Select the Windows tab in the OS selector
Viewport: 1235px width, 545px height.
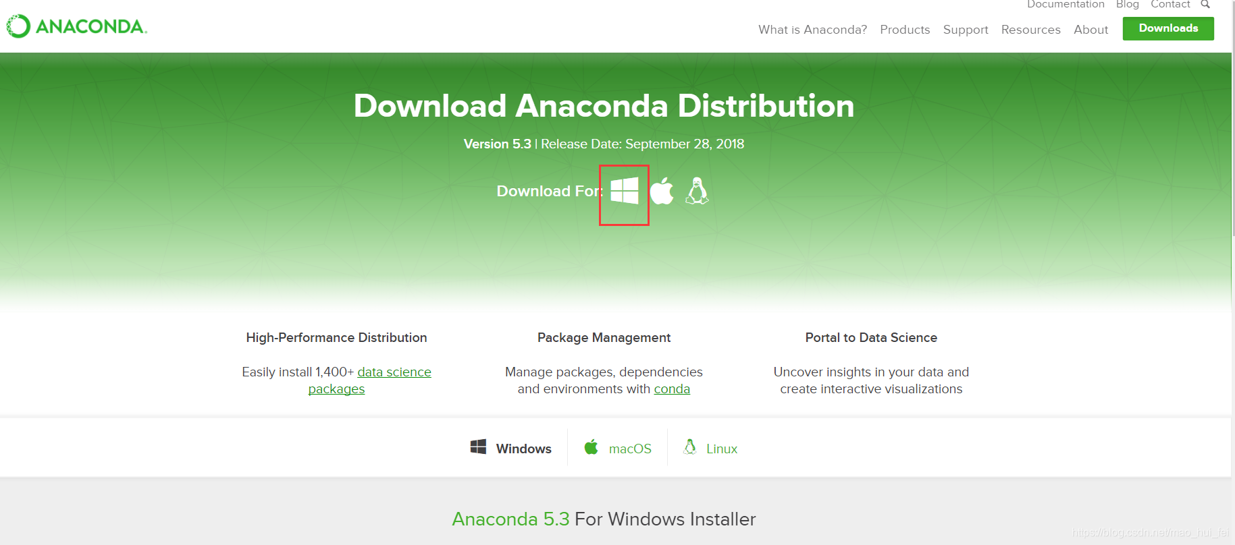coord(511,448)
